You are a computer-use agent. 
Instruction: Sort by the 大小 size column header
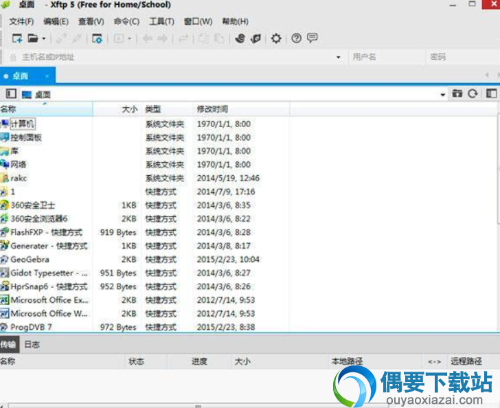(117, 109)
